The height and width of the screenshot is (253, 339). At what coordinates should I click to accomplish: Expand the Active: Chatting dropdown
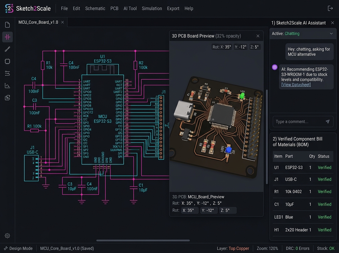coord(331,34)
